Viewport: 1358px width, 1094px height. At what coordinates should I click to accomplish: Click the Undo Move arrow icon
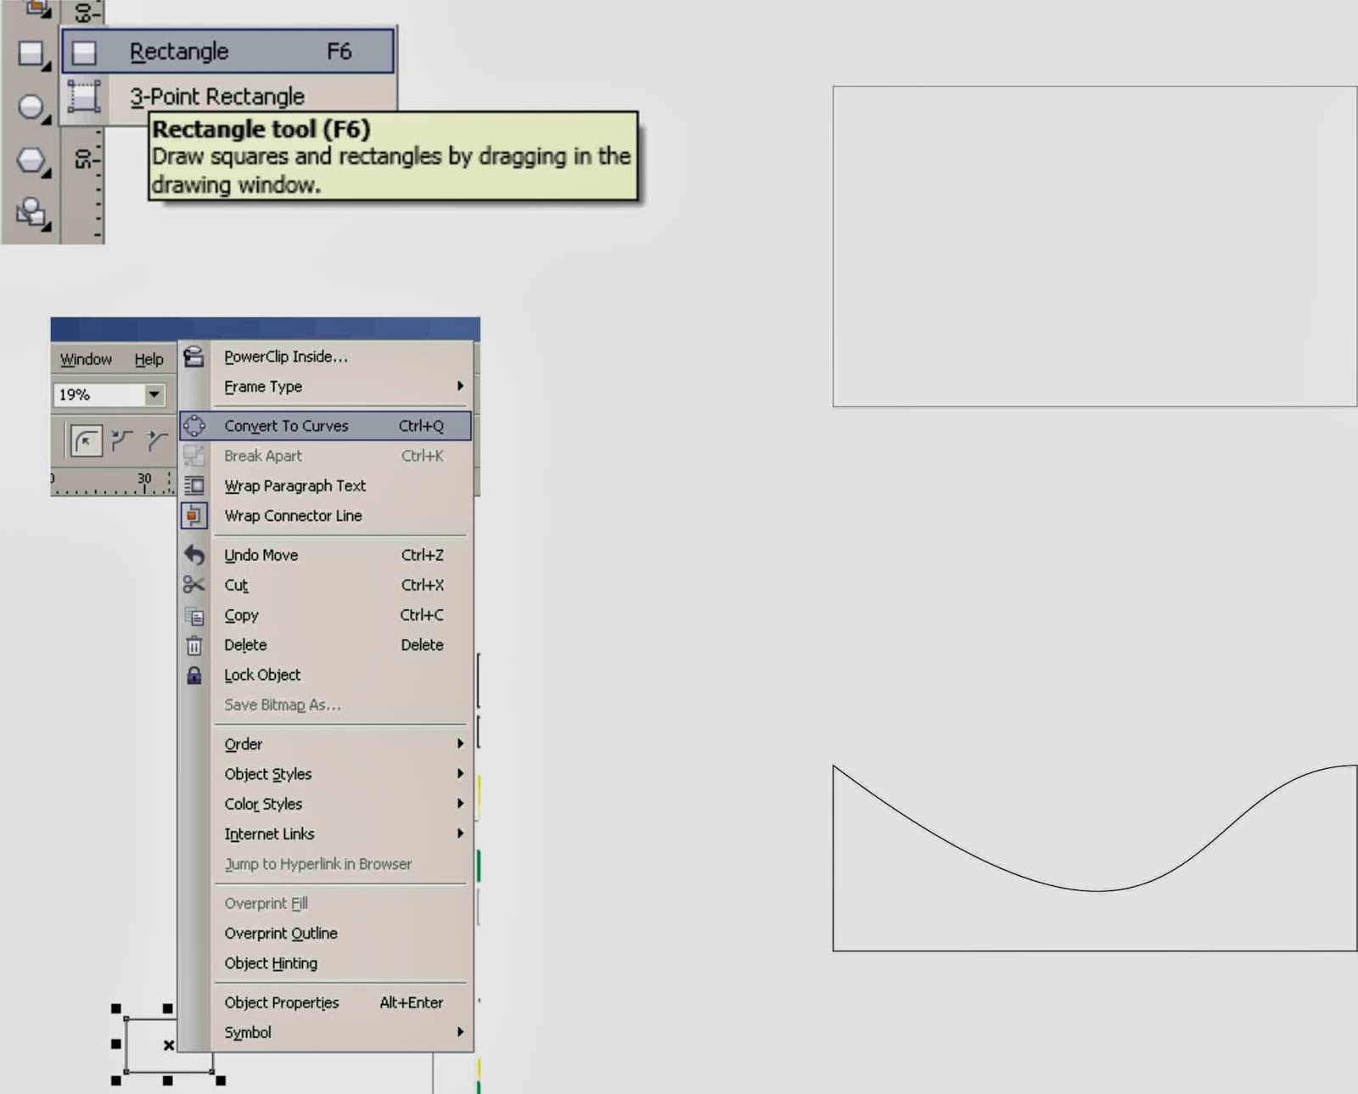tap(194, 555)
